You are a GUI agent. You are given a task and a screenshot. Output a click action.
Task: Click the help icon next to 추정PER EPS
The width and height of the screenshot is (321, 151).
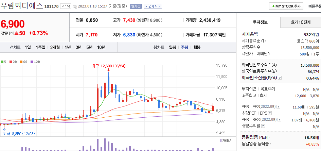pos(270,113)
